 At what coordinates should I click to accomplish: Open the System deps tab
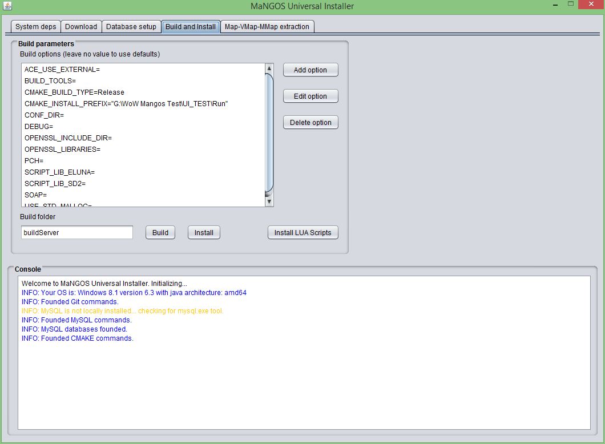tap(35, 27)
